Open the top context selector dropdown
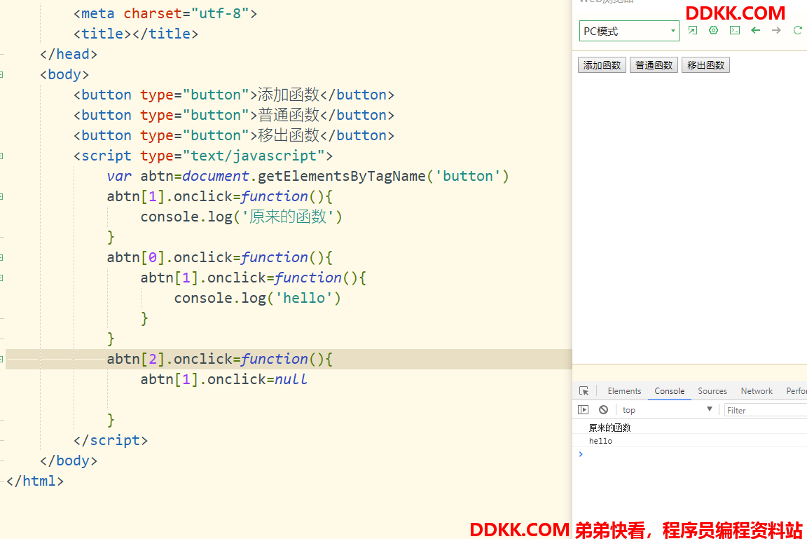 pyautogui.click(x=667, y=410)
